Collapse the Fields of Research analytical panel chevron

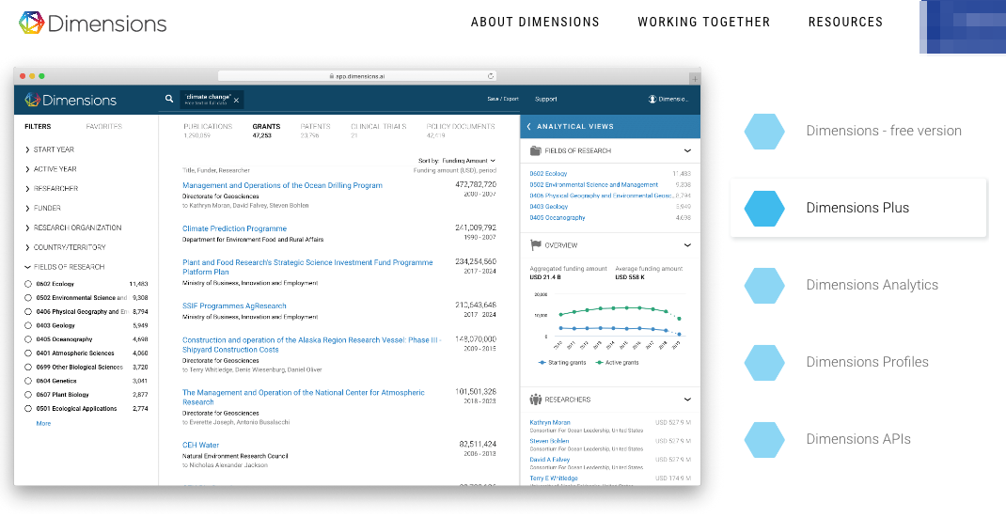coord(687,150)
